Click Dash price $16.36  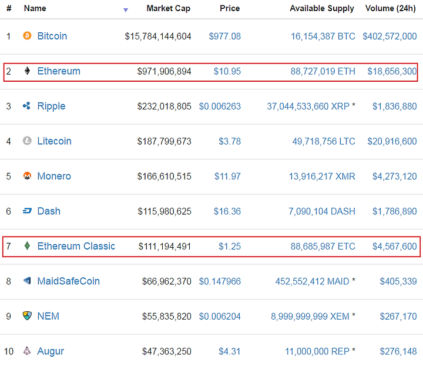227,211
